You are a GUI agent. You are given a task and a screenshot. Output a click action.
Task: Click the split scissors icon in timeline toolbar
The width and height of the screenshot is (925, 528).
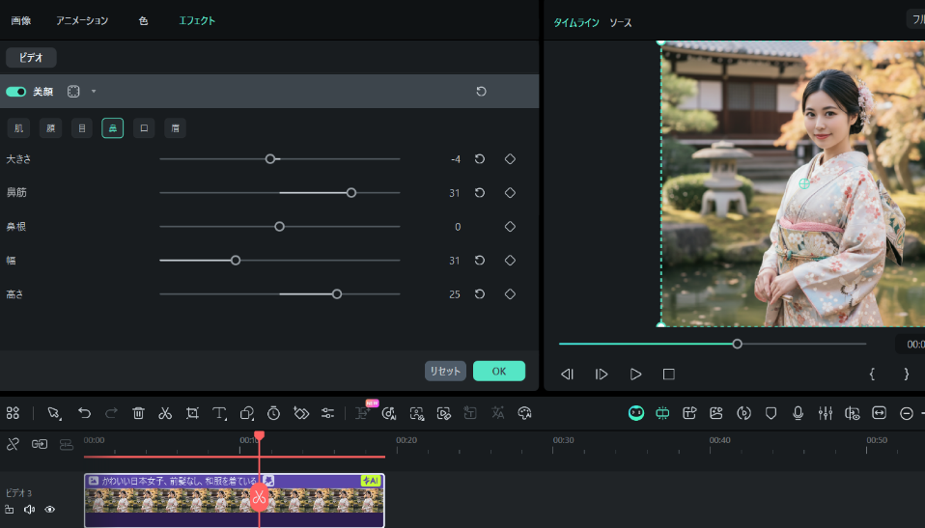165,413
